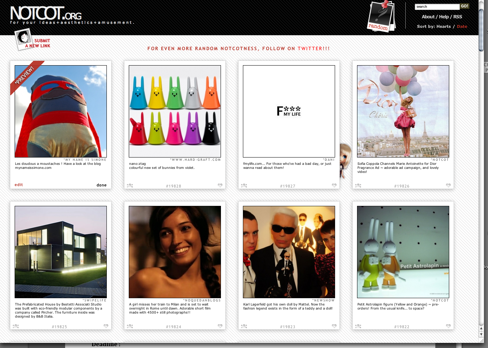Click the scrollbar up arrow

[481, 329]
